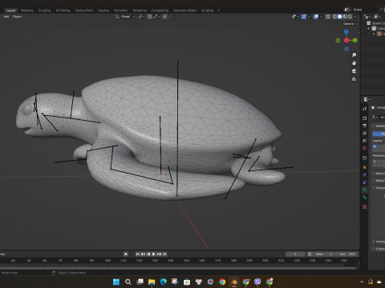Toggle camera view icon in viewport
Viewport: 385px width, 288px height.
pyautogui.click(x=354, y=71)
